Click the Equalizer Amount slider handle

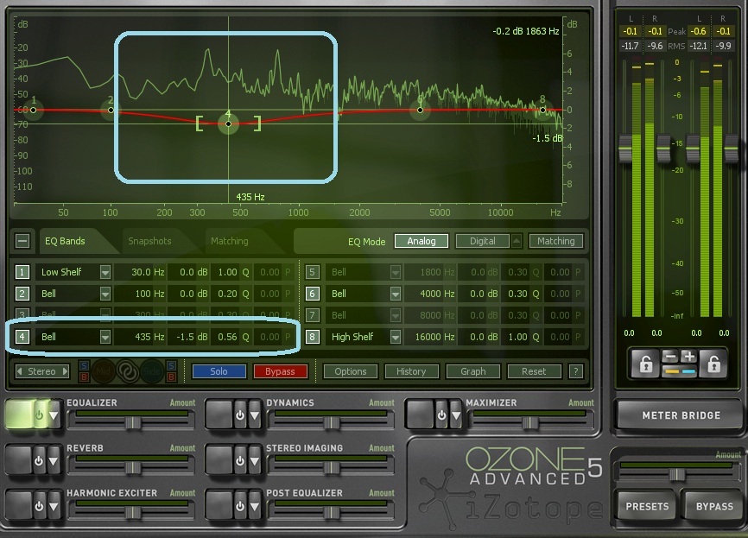(133, 422)
